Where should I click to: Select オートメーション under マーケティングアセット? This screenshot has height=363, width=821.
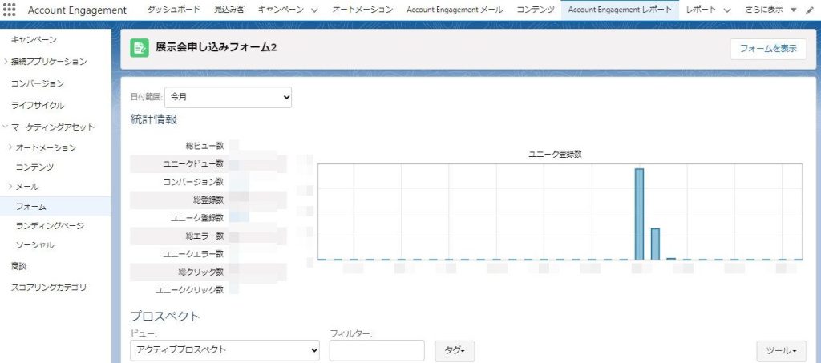pyautogui.click(x=46, y=148)
